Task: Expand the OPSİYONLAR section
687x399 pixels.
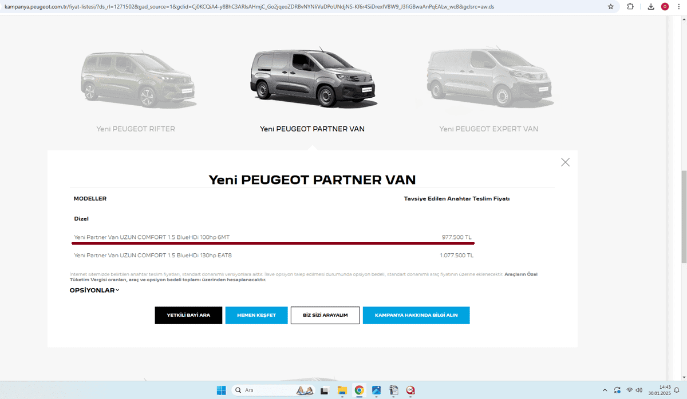Action: 94,290
